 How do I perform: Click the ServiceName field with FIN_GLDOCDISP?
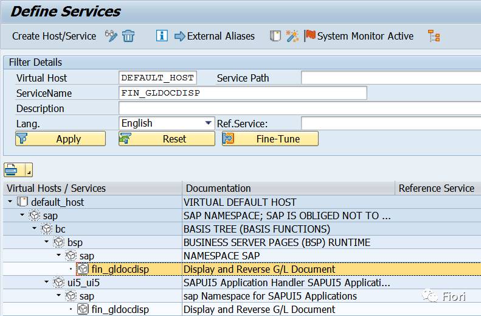click(x=243, y=93)
